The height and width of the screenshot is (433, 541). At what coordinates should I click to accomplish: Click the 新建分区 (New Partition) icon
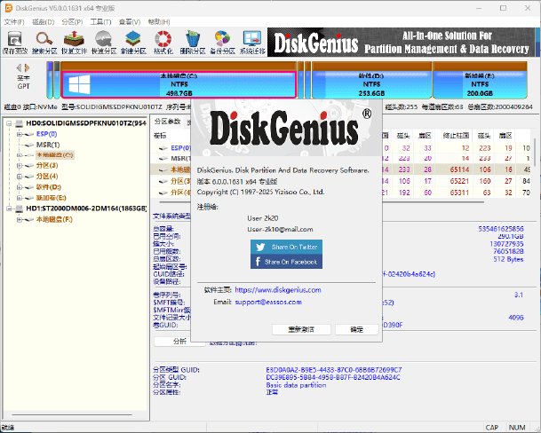133,42
